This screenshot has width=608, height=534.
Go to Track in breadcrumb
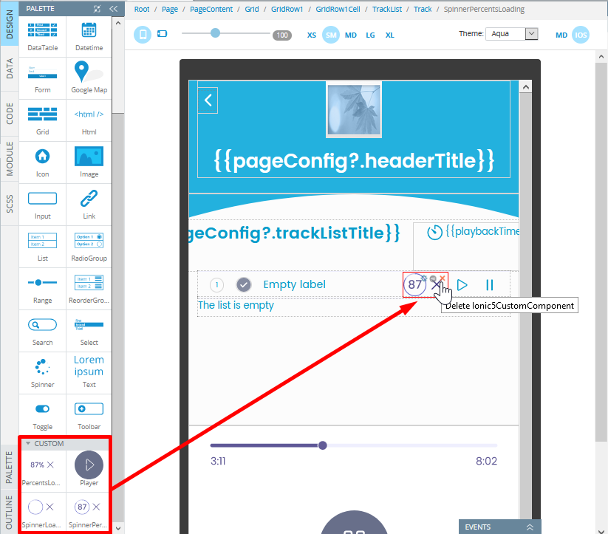pyautogui.click(x=423, y=9)
